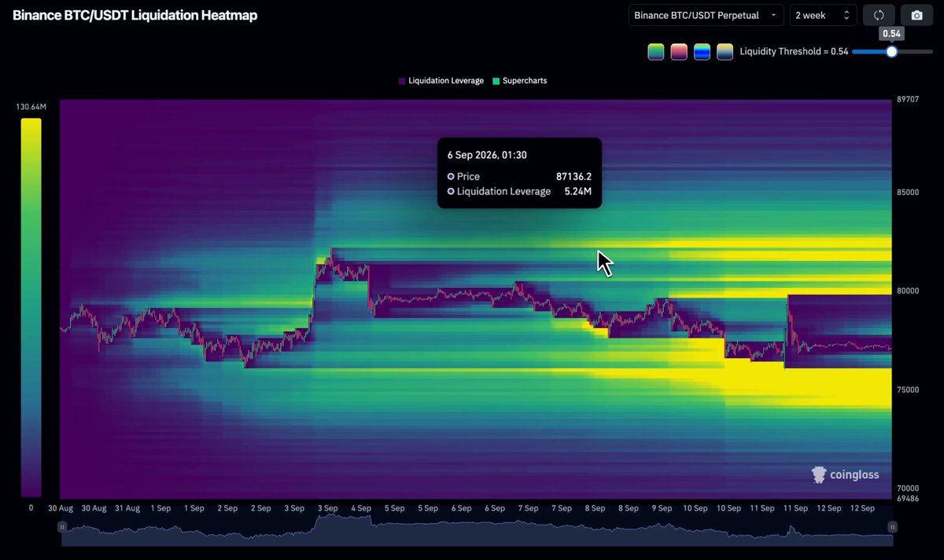Click the "4 Sep" date axis label
Image resolution: width=944 pixels, height=560 pixels.
click(x=360, y=508)
